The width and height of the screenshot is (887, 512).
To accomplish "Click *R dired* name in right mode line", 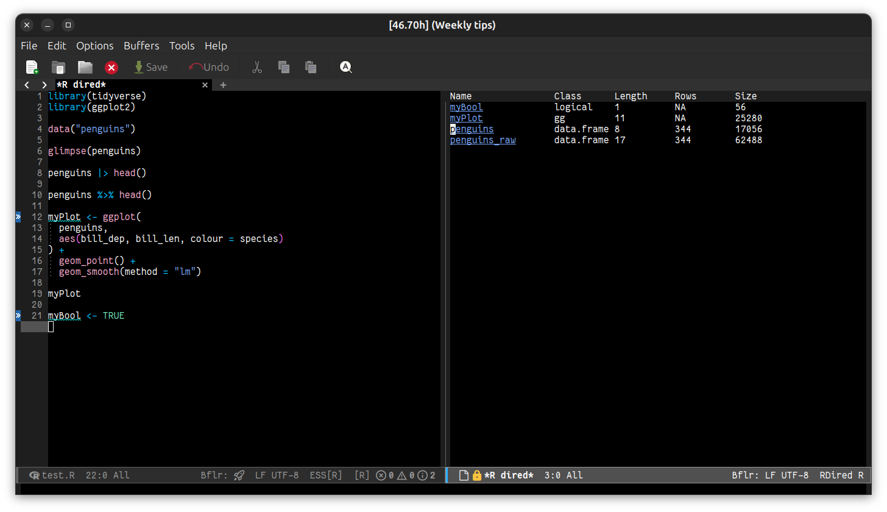I will click(509, 475).
